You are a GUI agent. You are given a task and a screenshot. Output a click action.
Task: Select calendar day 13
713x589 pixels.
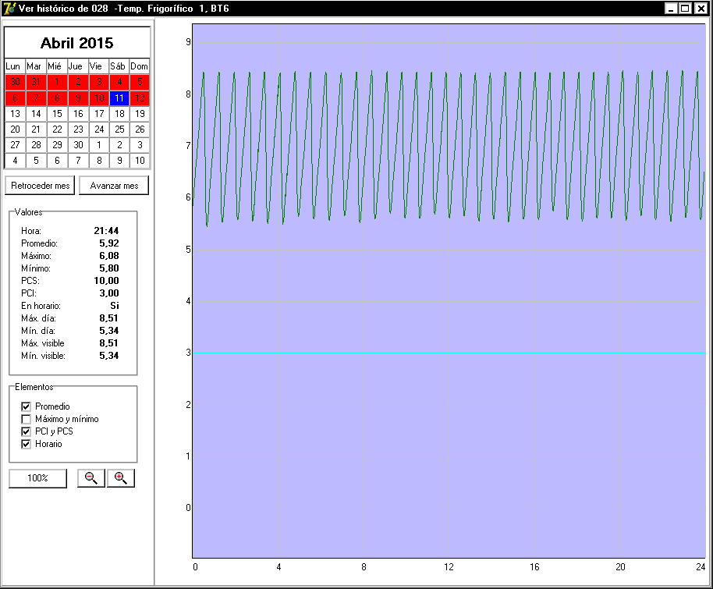(x=15, y=114)
